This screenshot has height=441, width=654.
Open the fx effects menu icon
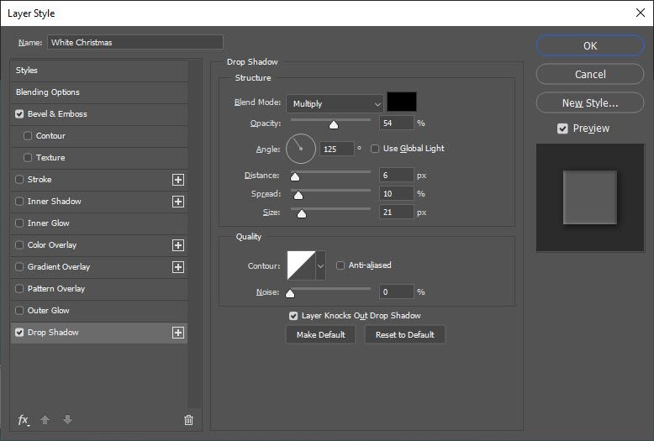click(x=24, y=420)
